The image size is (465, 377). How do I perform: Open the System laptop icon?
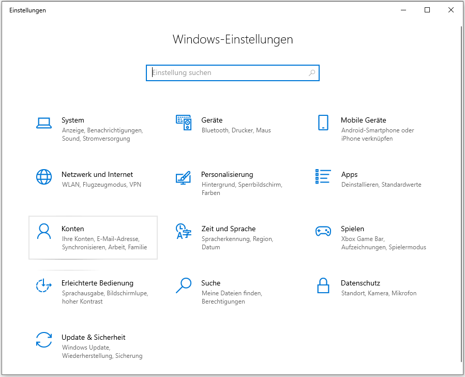pyautogui.click(x=44, y=123)
